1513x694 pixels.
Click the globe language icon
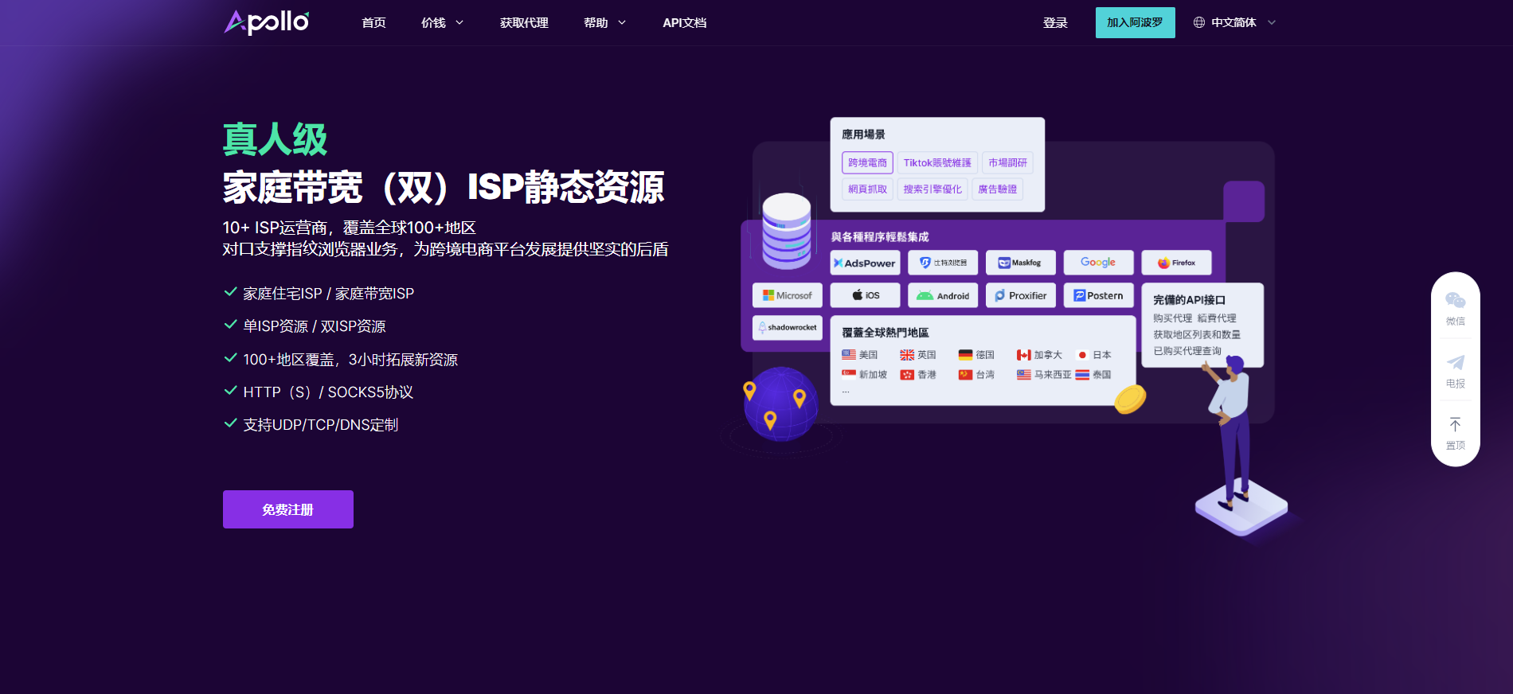tap(1198, 22)
